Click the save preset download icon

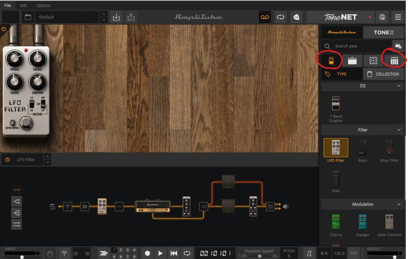[116, 17]
